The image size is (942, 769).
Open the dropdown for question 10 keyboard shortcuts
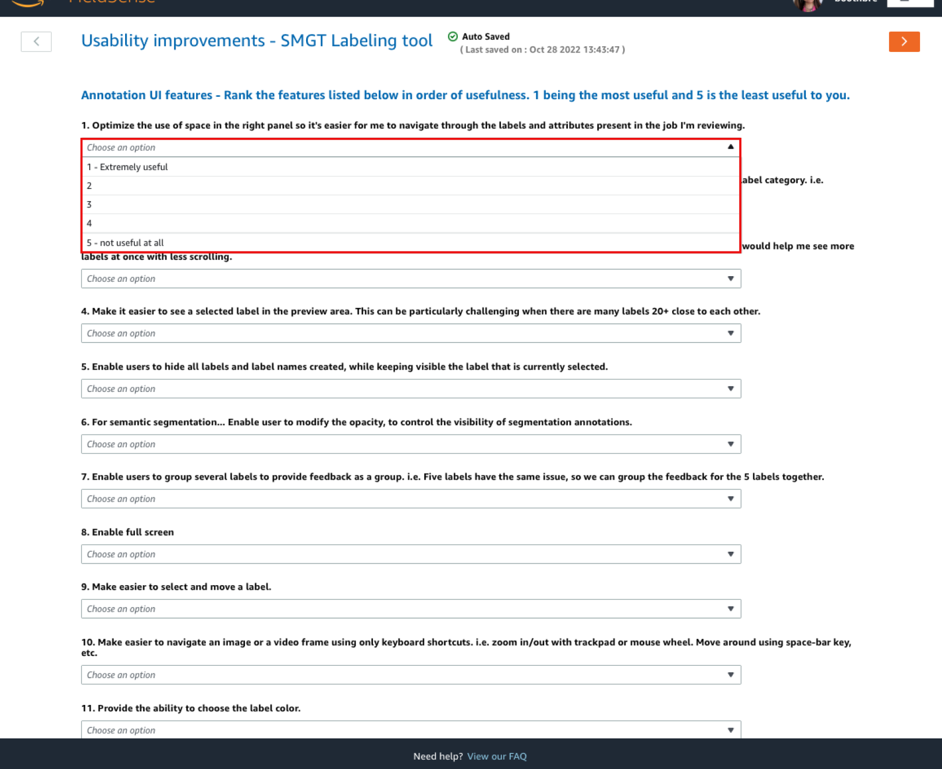(x=410, y=675)
